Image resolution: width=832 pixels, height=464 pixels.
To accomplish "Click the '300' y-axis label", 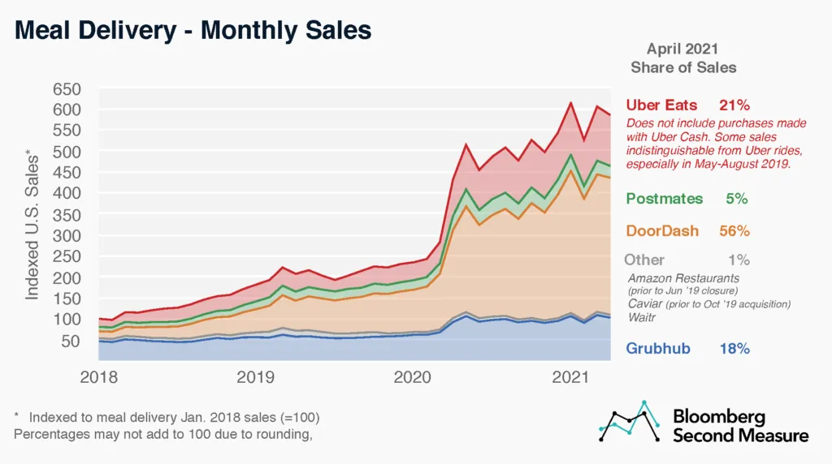I will coord(67,236).
